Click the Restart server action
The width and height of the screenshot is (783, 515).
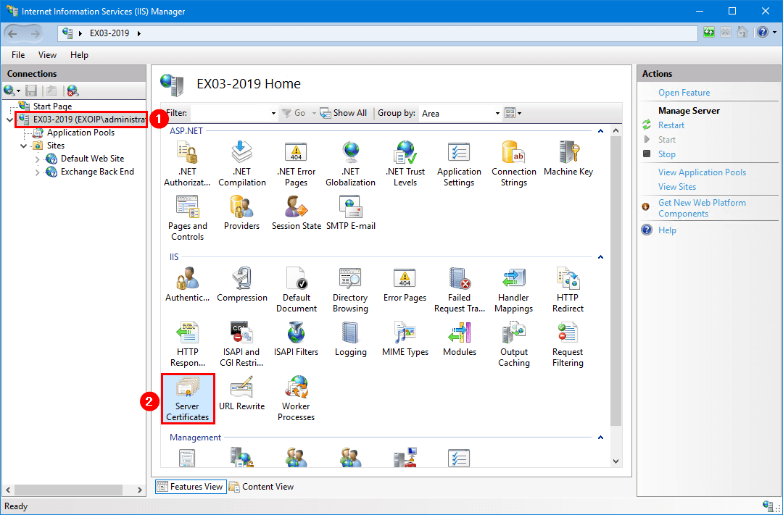pyautogui.click(x=671, y=125)
